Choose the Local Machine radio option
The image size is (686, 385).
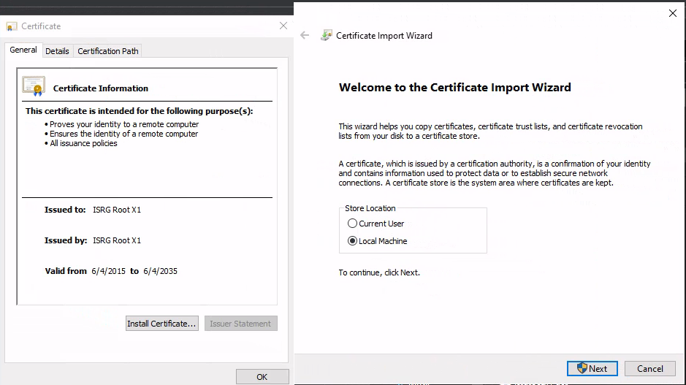pyautogui.click(x=353, y=241)
